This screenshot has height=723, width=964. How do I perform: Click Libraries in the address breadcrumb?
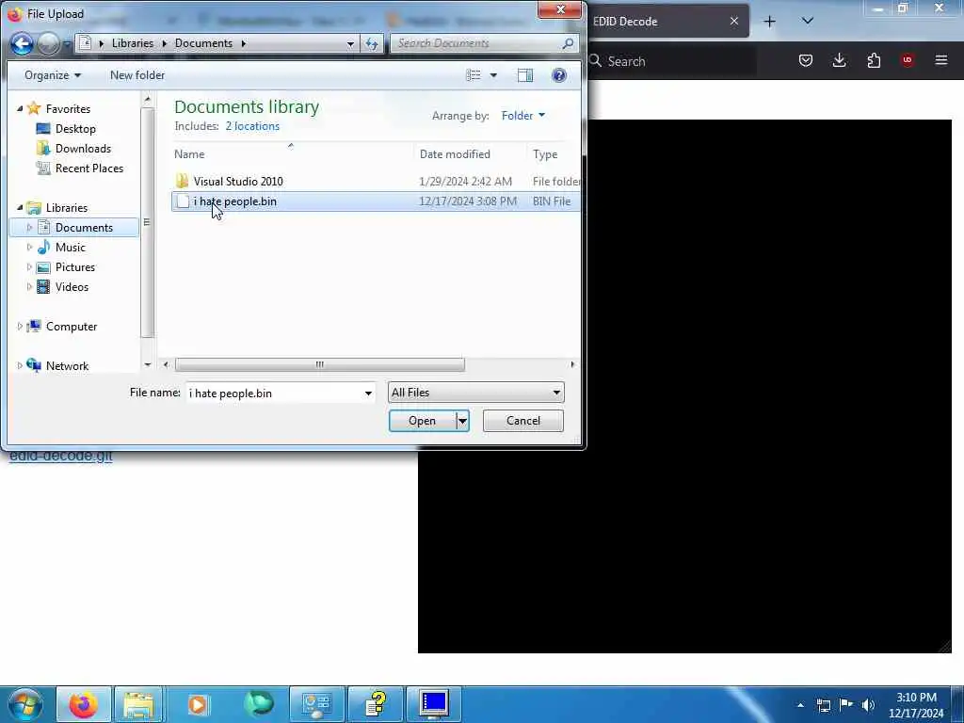(133, 43)
